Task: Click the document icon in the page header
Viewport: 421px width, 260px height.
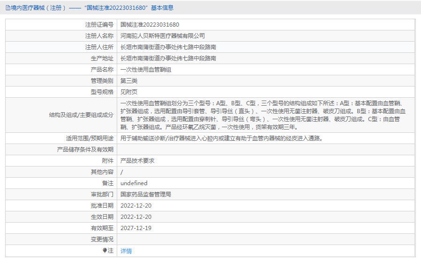Action: click(8, 8)
